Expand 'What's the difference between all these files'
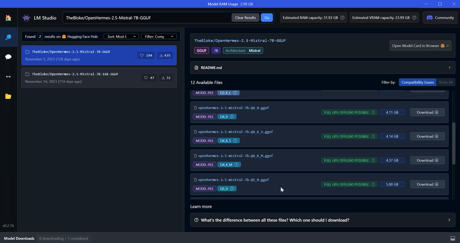Viewport: 460px width, 243px height. coord(323,220)
